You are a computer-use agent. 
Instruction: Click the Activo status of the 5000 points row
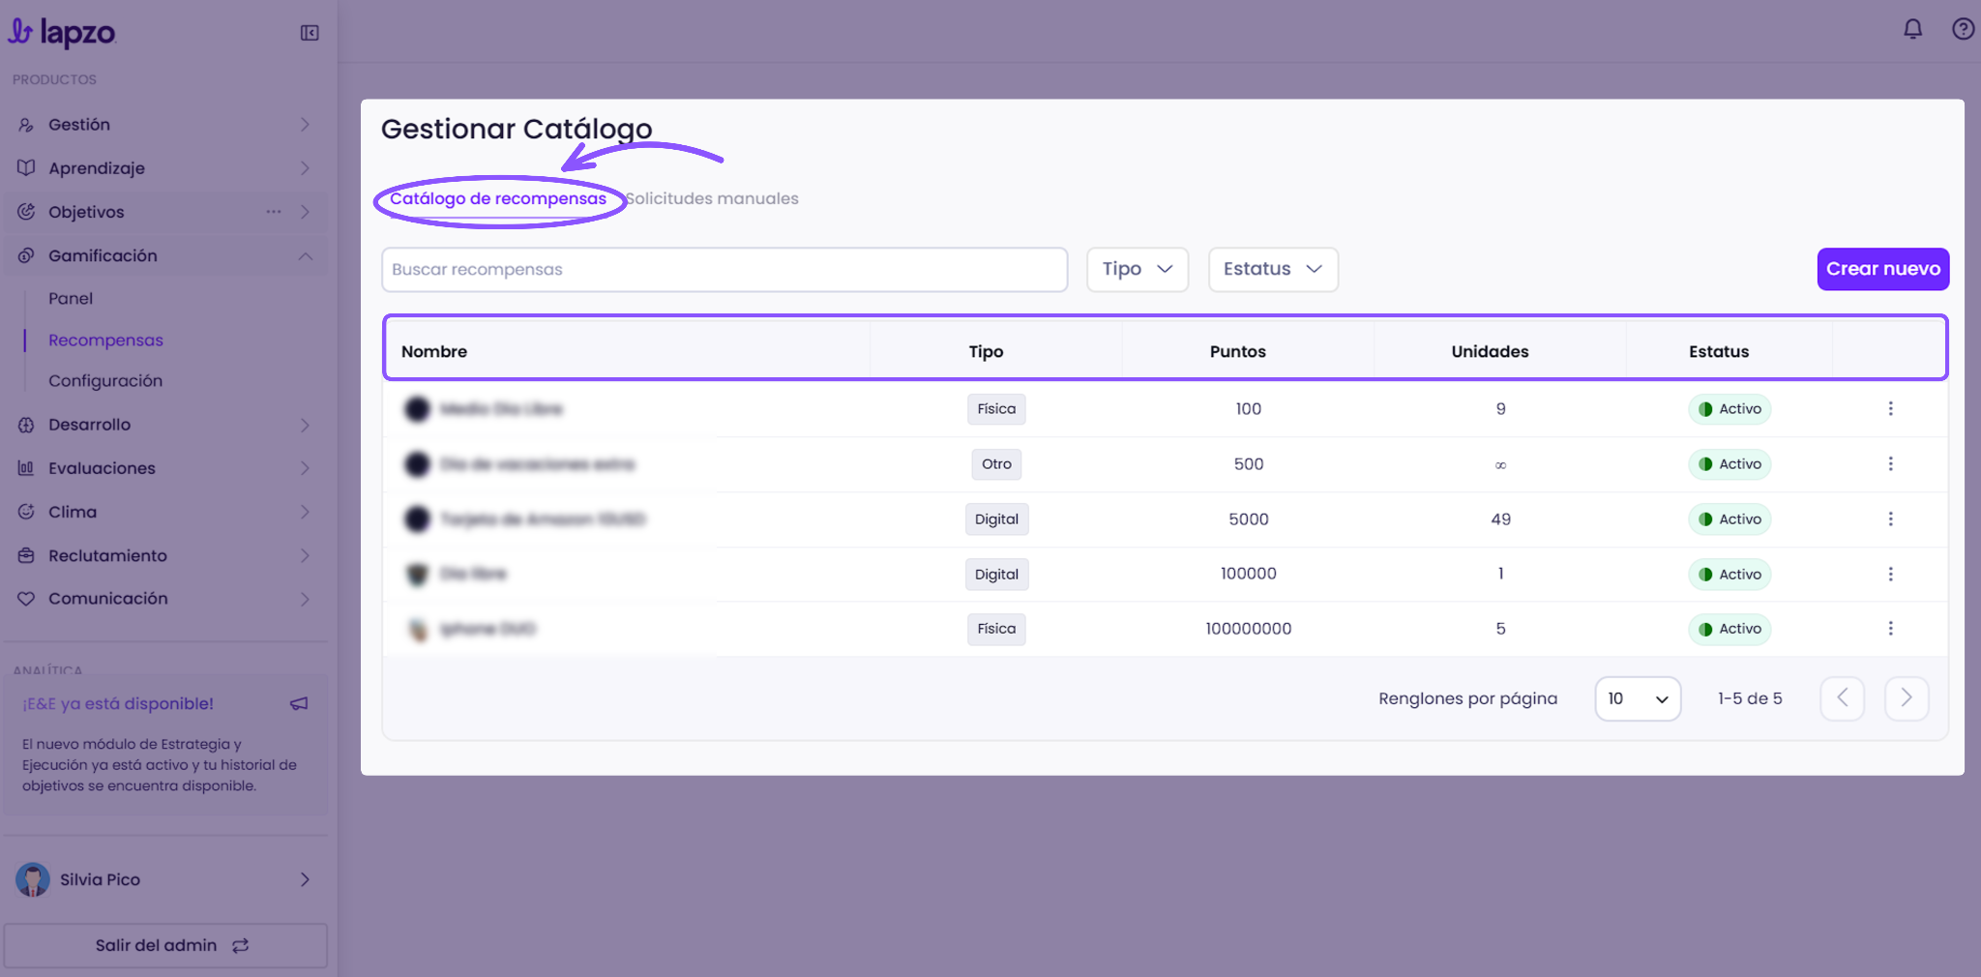[x=1730, y=519]
